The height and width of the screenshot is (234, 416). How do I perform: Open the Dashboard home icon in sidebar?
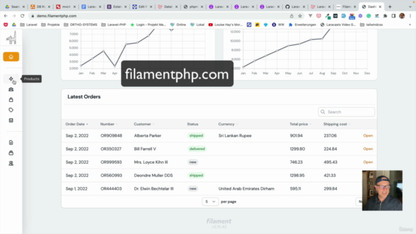pos(11,57)
